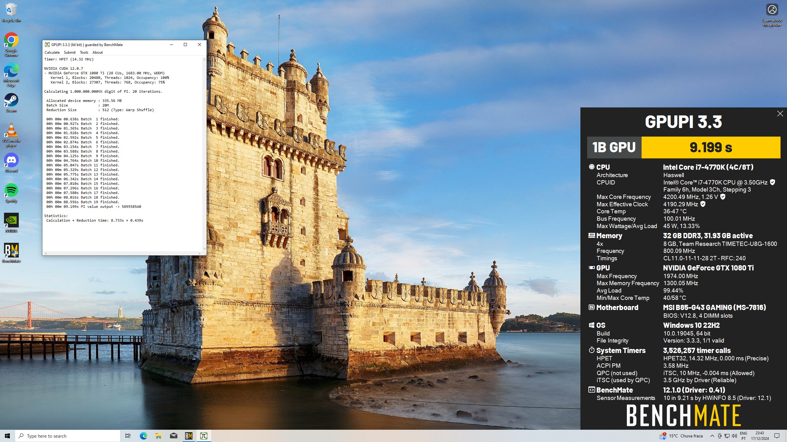Click the 32 GB DDR3 memory heading
The height and width of the screenshot is (442, 787).
(x=707, y=236)
